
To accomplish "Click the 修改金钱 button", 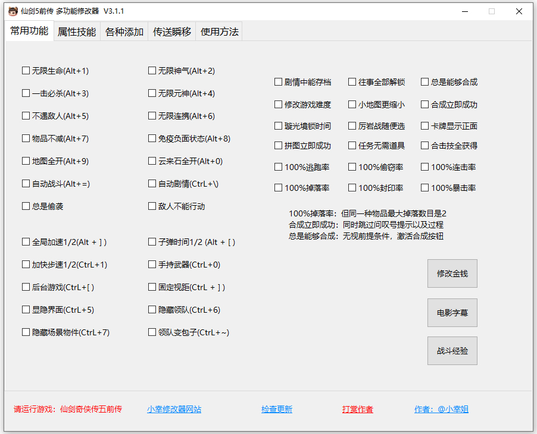I will pyautogui.click(x=452, y=274).
